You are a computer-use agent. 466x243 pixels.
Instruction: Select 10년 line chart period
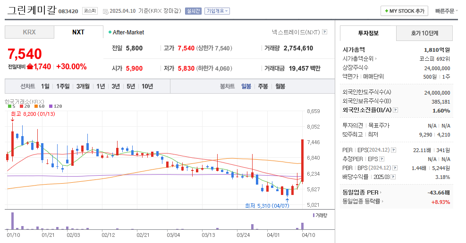tap(147, 86)
